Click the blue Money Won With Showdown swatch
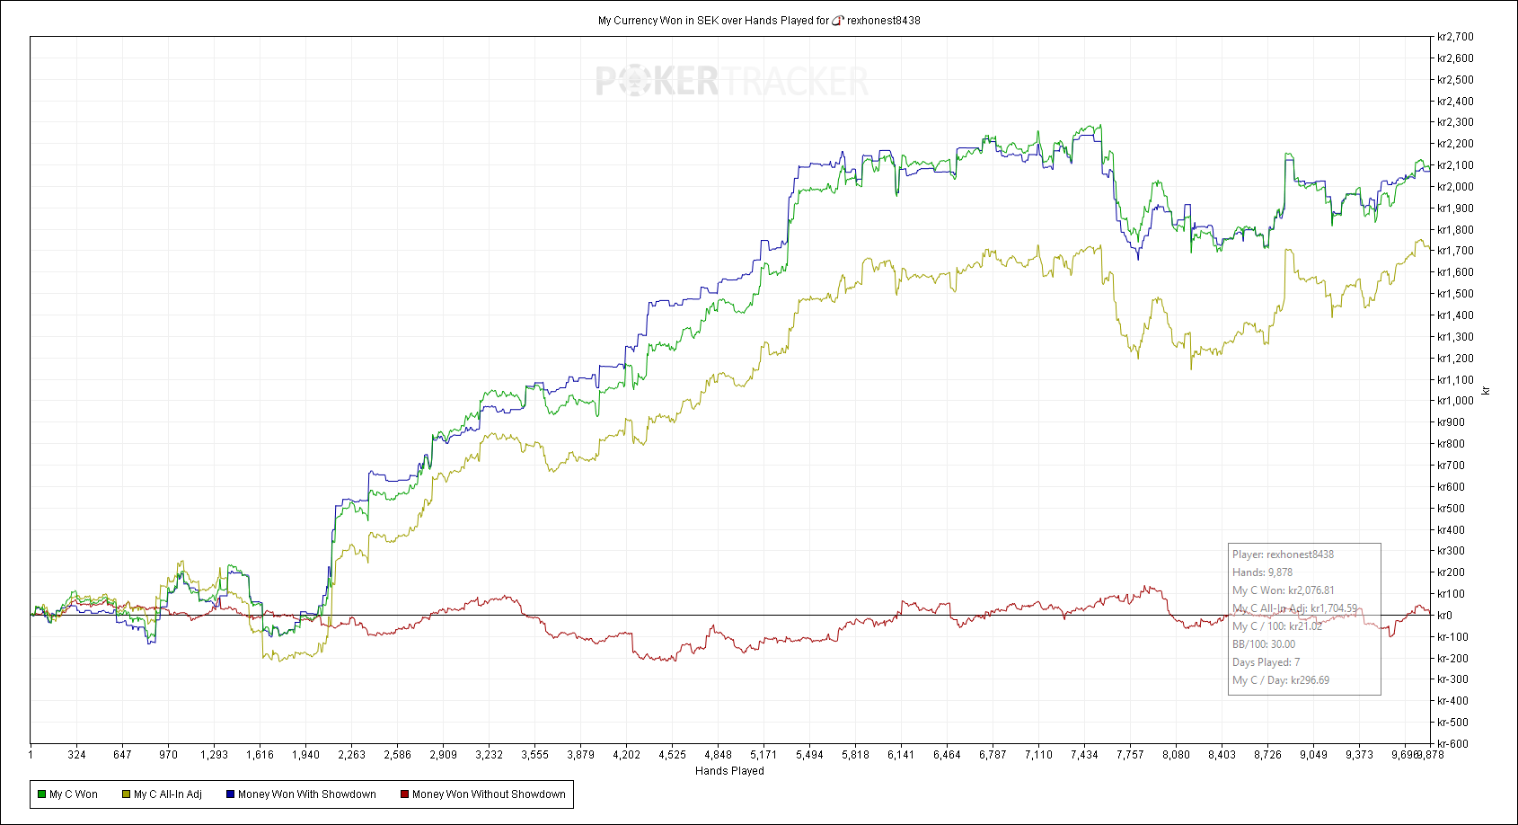Viewport: 1518px width, 825px height. point(230,794)
